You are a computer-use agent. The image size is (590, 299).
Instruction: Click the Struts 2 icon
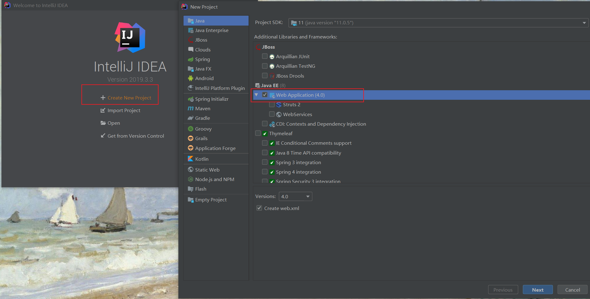tap(279, 105)
